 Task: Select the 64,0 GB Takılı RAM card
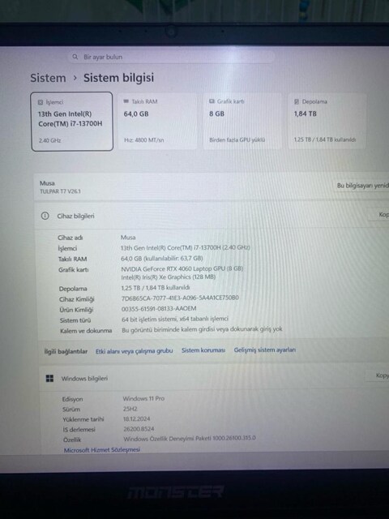pos(157,121)
